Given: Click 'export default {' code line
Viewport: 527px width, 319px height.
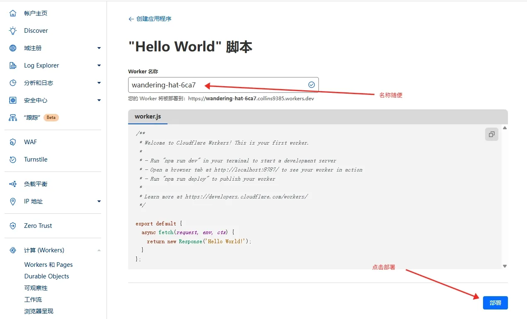Looking at the screenshot, I should click(x=159, y=224).
